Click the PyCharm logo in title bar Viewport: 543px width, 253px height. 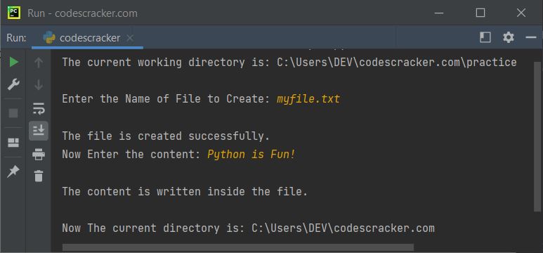tap(14, 13)
